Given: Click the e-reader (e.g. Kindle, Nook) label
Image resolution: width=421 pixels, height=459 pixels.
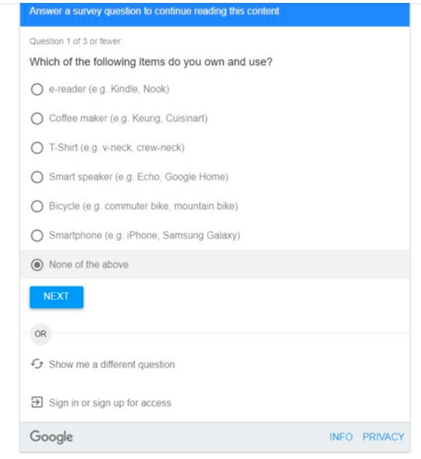Looking at the screenshot, I should pos(109,89).
